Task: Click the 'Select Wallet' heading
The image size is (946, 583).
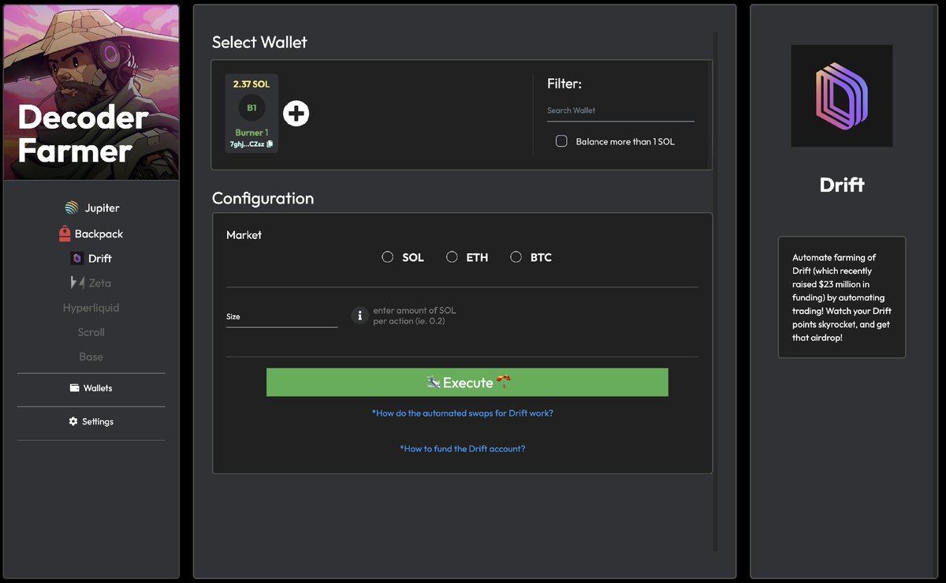Action: tap(259, 43)
